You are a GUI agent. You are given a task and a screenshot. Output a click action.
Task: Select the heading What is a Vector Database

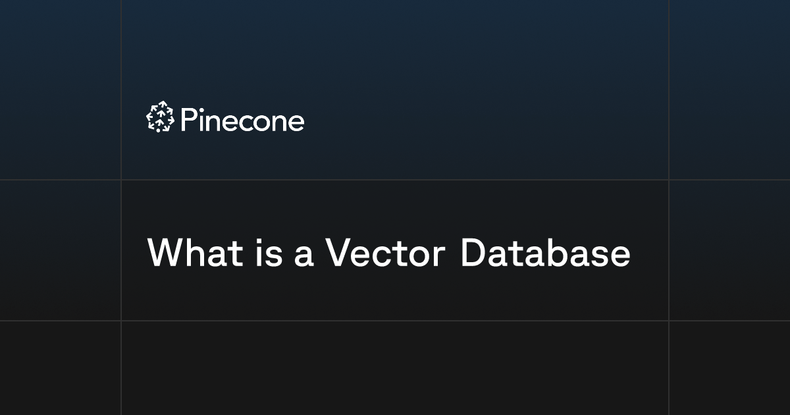388,253
